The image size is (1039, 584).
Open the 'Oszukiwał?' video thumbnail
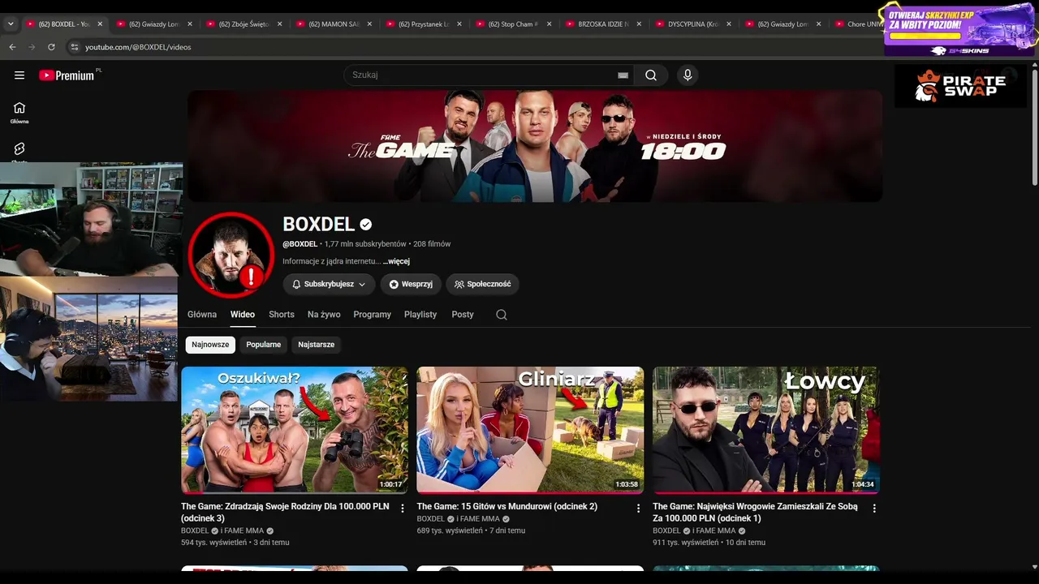pyautogui.click(x=295, y=430)
